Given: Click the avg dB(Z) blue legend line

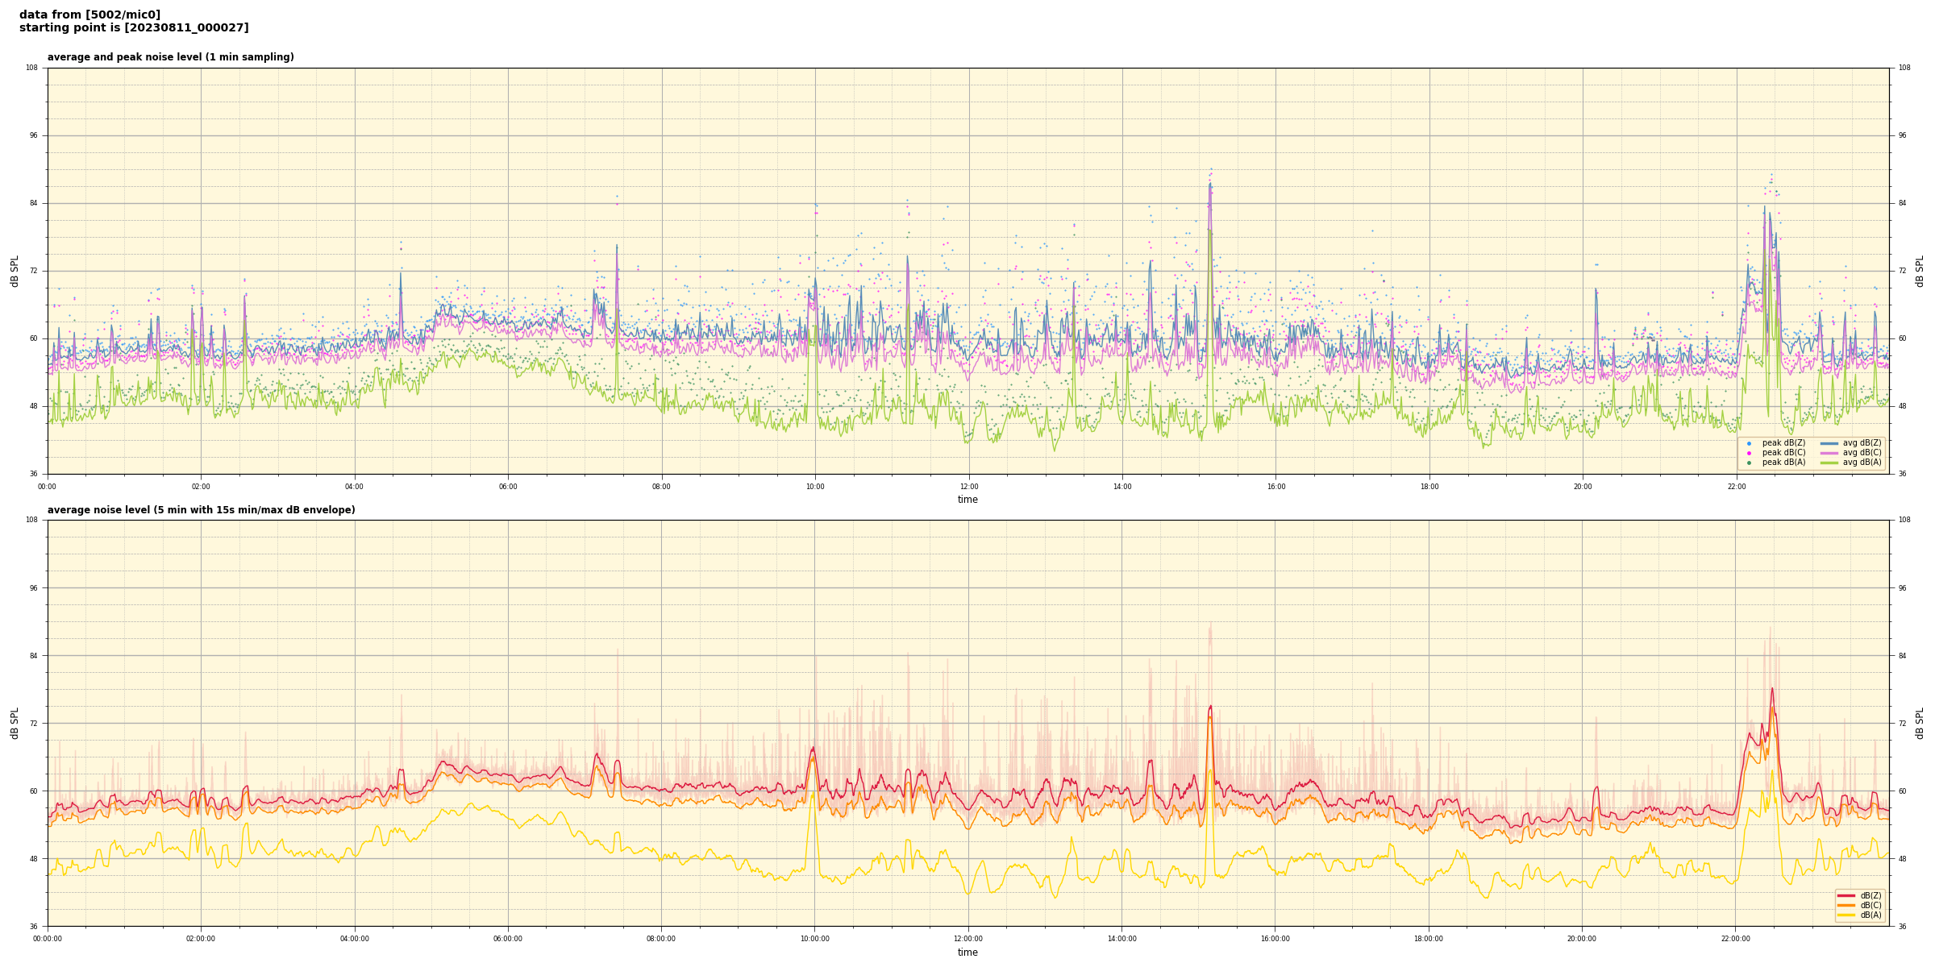Looking at the screenshot, I should (x=1829, y=443).
